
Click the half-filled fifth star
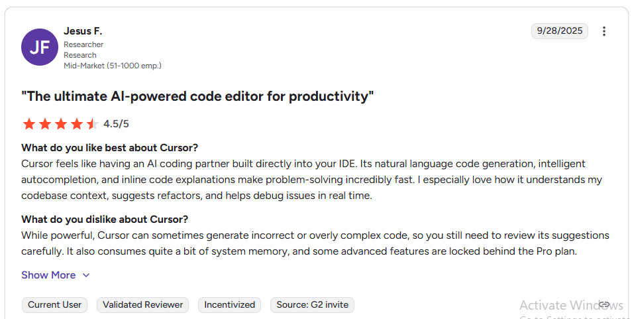point(92,124)
